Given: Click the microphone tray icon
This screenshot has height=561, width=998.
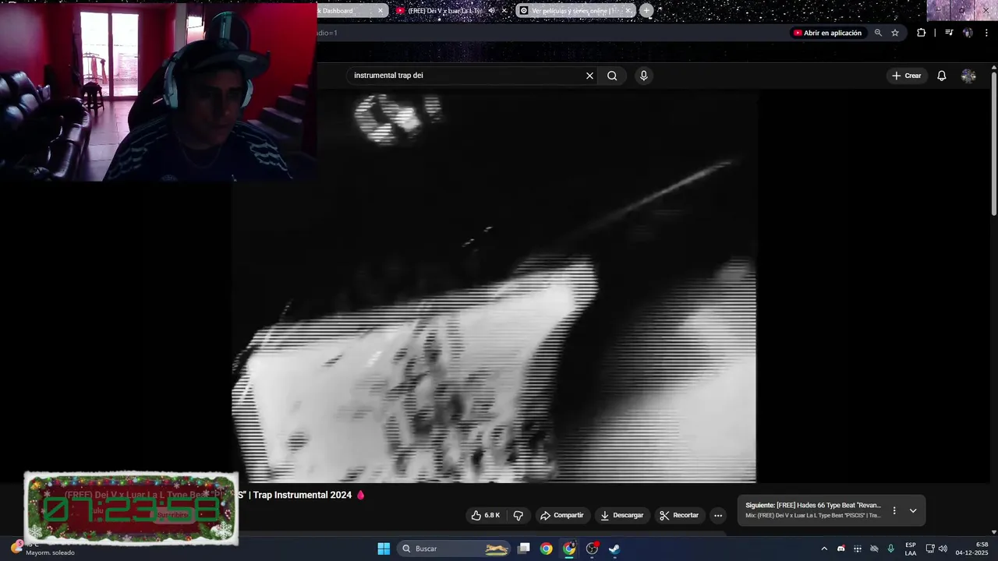Looking at the screenshot, I should point(891,549).
